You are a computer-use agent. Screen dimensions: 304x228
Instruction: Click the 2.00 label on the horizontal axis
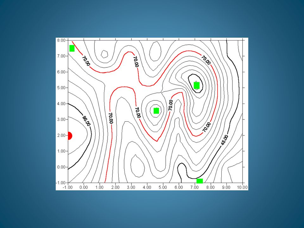115,187
